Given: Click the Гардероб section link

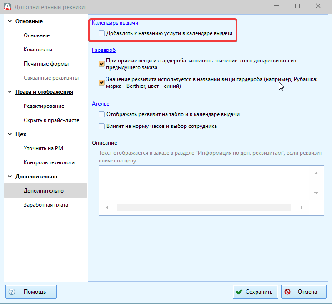Looking at the screenshot, I should (x=104, y=50).
